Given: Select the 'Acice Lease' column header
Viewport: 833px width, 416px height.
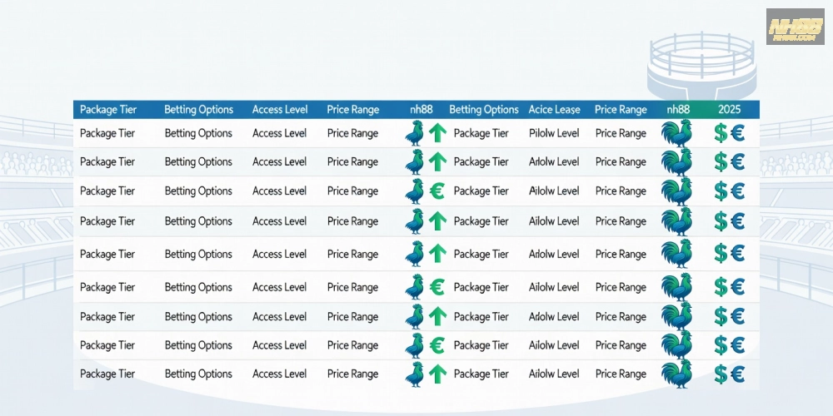Looking at the screenshot, I should pos(554,110).
